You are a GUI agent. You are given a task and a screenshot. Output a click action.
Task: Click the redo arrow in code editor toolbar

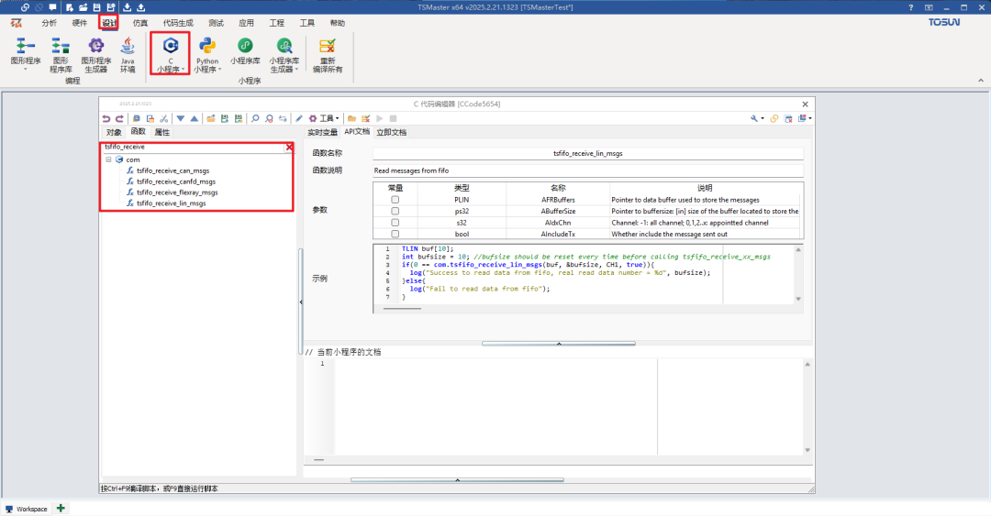point(118,118)
